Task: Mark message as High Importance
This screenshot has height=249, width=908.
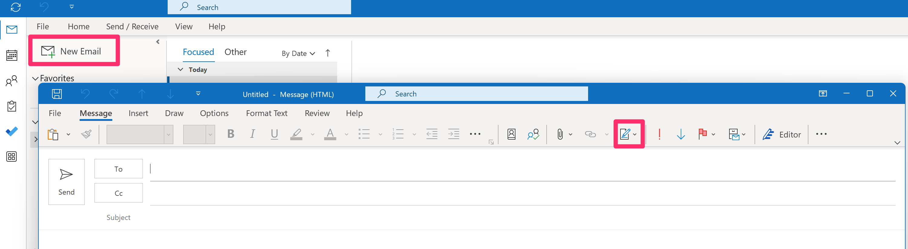Action: pyautogui.click(x=660, y=134)
